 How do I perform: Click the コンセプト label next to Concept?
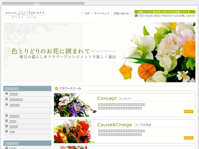click(125, 99)
